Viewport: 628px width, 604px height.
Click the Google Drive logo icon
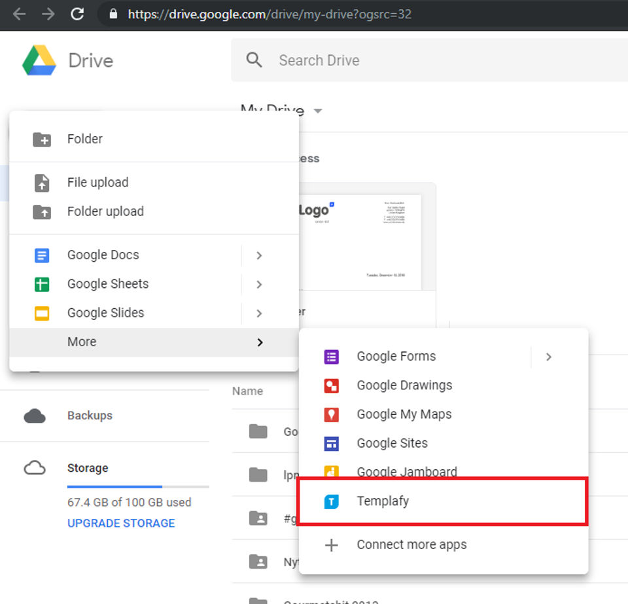(x=39, y=60)
